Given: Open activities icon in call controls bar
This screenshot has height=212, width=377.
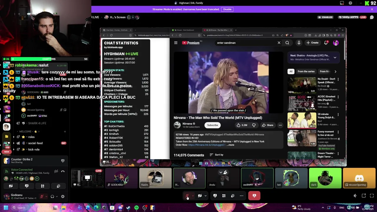Looking at the screenshot, I should pyautogui.click(x=224, y=196).
